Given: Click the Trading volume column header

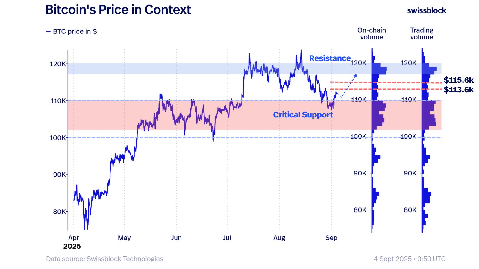Looking at the screenshot, I should click(422, 34).
